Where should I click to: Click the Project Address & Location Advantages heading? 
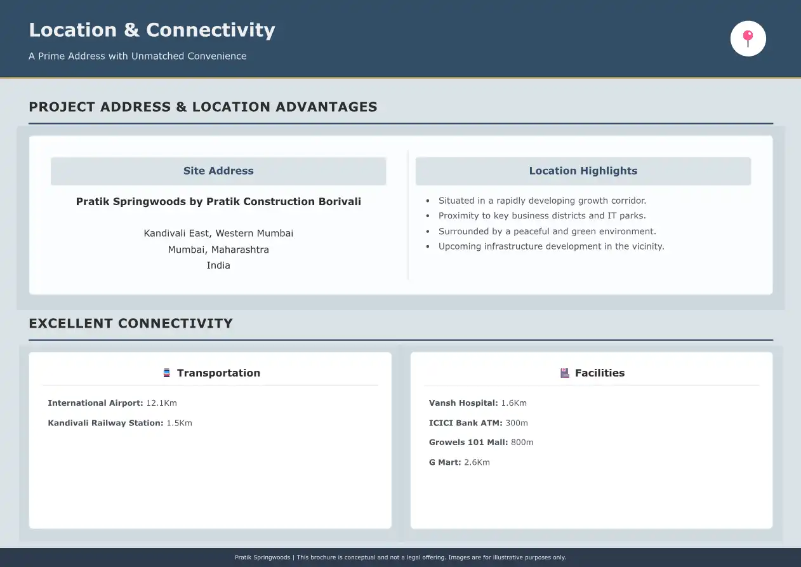[x=203, y=107]
